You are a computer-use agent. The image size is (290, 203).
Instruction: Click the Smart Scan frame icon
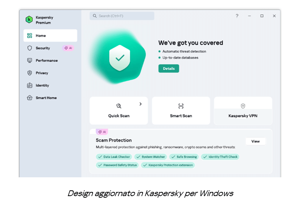[181, 106]
